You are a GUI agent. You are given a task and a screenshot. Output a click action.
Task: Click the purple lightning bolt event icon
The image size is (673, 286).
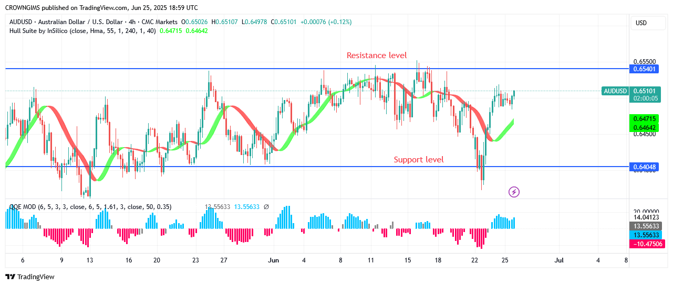(514, 192)
